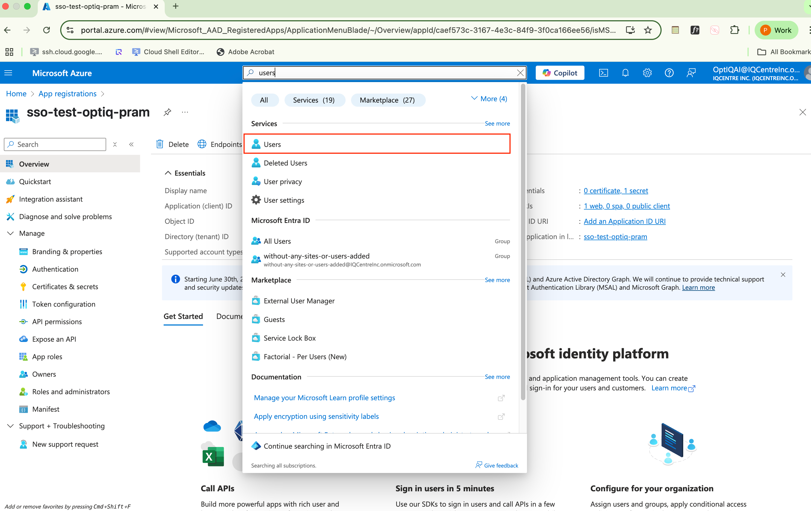811x511 pixels.
Task: Click the global search box
Action: pos(384,73)
